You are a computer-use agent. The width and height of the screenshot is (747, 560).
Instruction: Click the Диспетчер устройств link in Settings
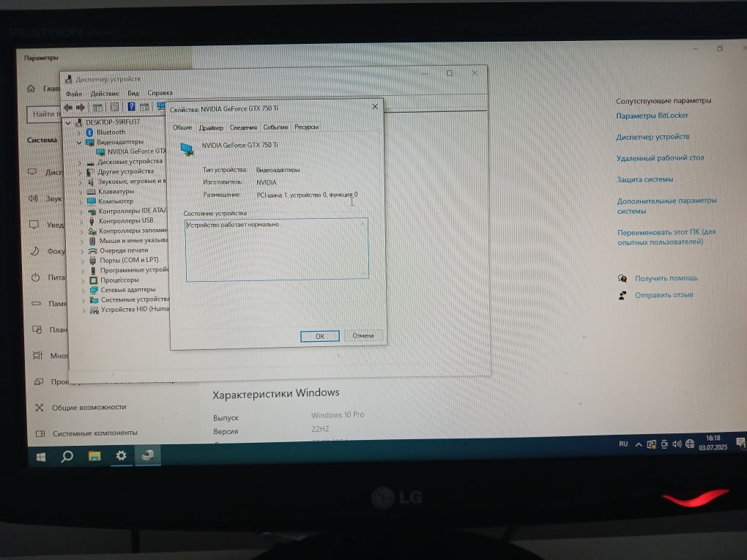tap(653, 137)
